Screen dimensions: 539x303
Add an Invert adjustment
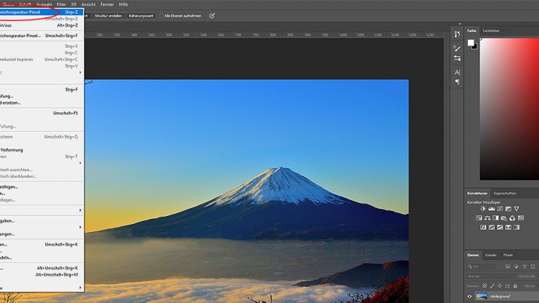pos(483,227)
